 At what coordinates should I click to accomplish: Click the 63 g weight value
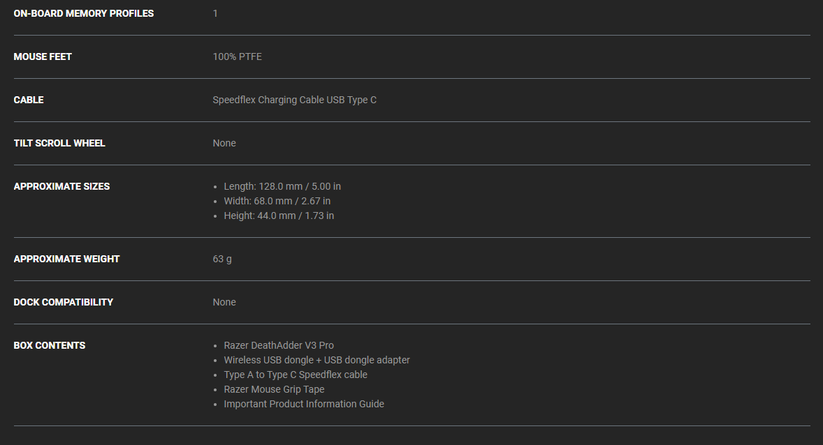tap(222, 259)
